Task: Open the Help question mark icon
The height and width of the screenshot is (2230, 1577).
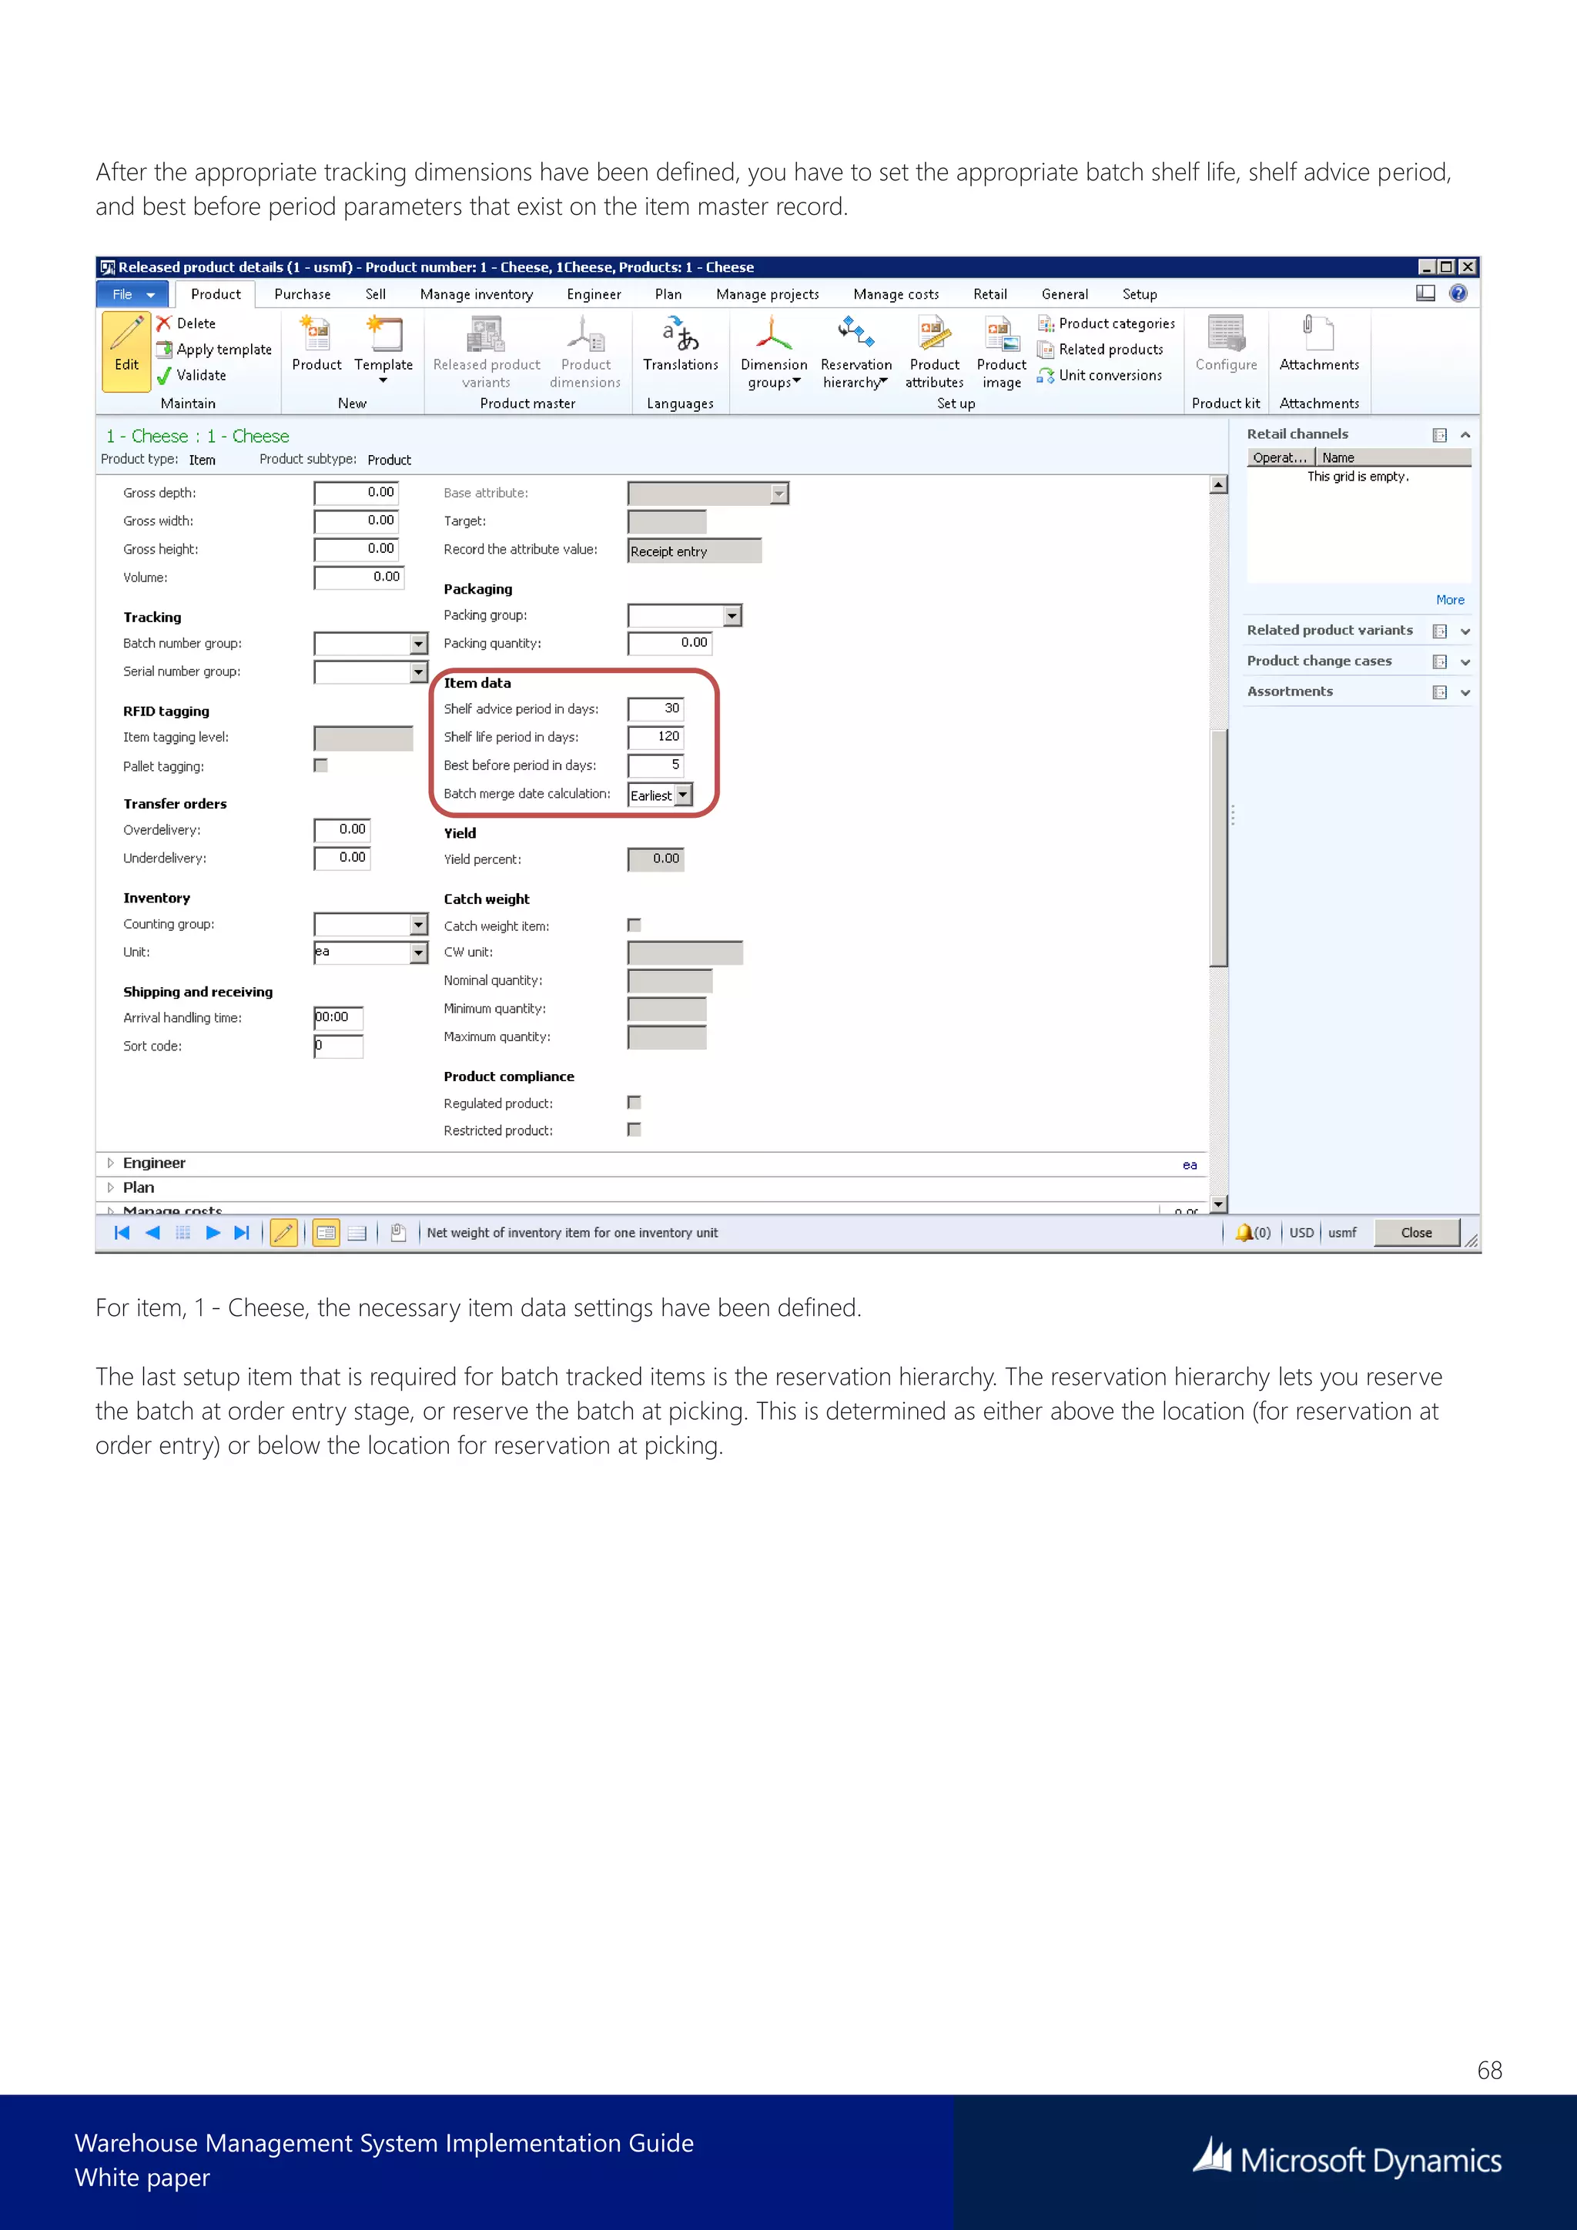Action: click(x=1458, y=293)
